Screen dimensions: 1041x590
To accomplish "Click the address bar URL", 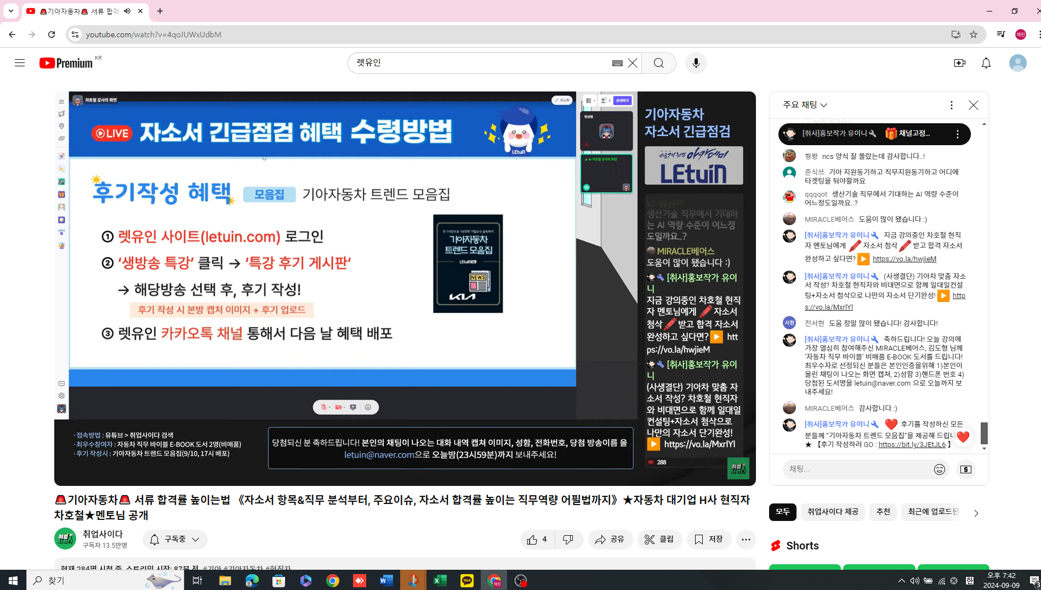I will [x=153, y=35].
